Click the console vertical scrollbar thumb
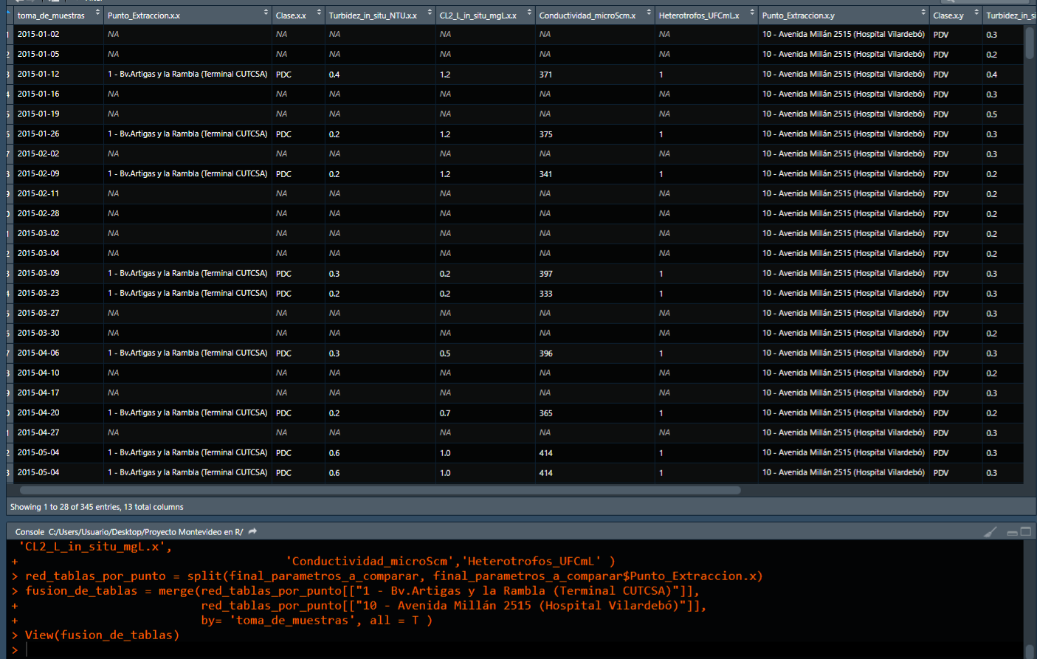Image resolution: width=1037 pixels, height=659 pixels. click(x=1030, y=651)
